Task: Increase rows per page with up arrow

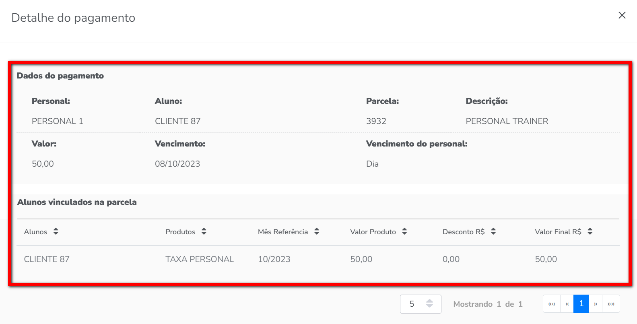Action: [x=430, y=301]
